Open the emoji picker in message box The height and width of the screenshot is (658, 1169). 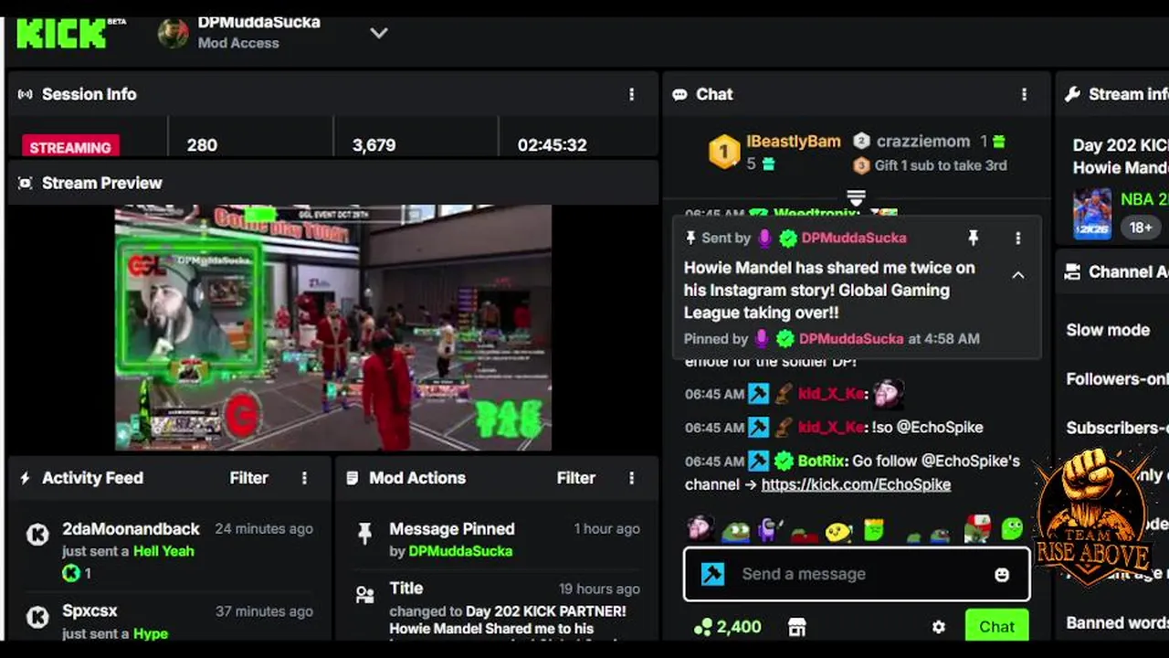pyautogui.click(x=1002, y=574)
